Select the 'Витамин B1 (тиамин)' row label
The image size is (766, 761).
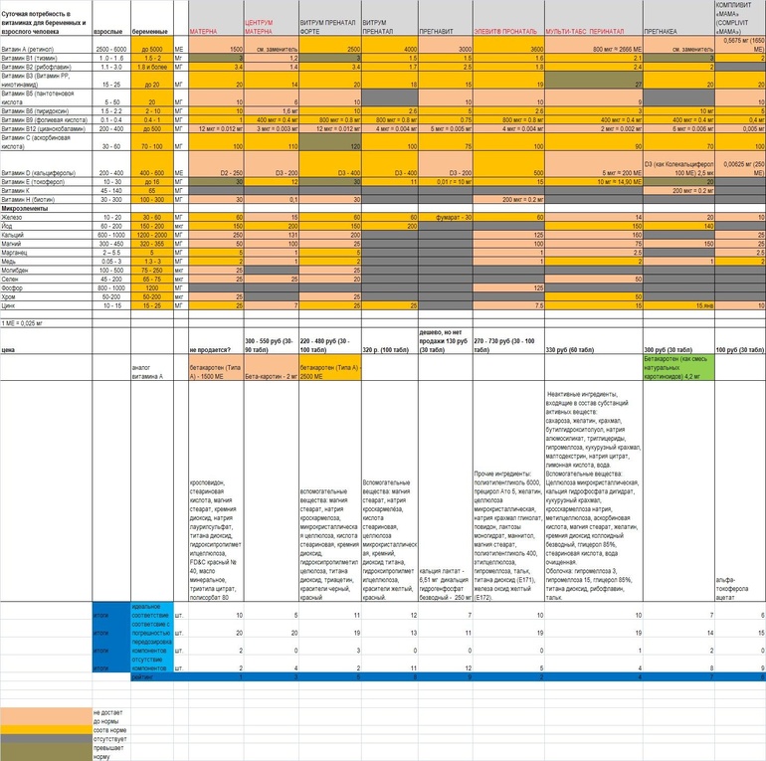point(46,58)
